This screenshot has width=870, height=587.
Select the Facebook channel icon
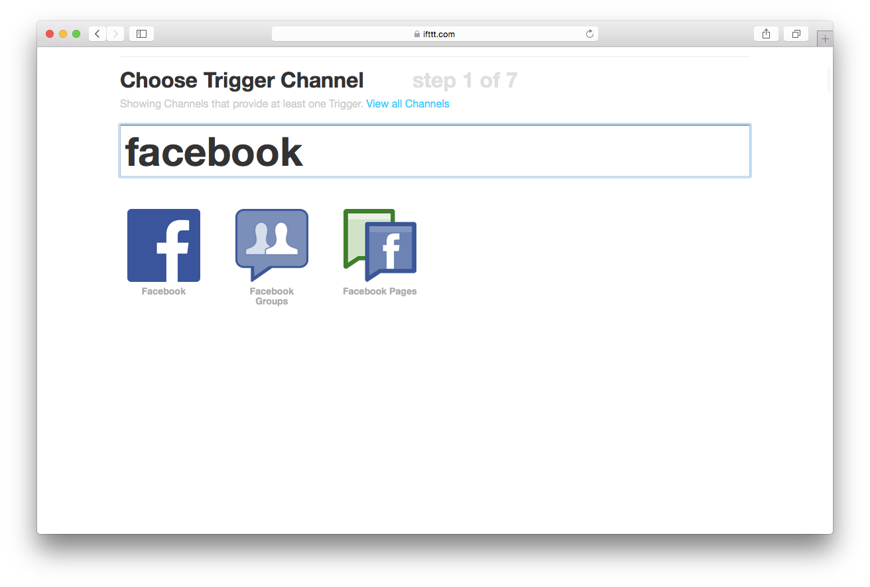164,245
